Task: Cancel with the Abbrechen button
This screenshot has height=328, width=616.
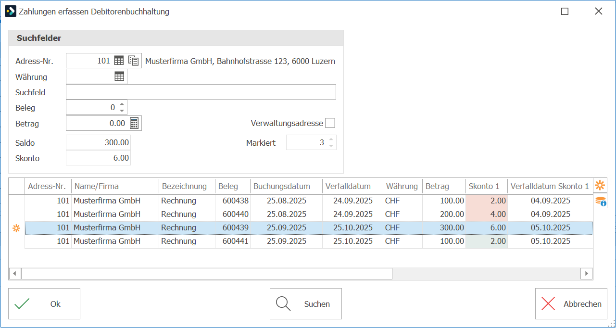Action: tap(571, 304)
